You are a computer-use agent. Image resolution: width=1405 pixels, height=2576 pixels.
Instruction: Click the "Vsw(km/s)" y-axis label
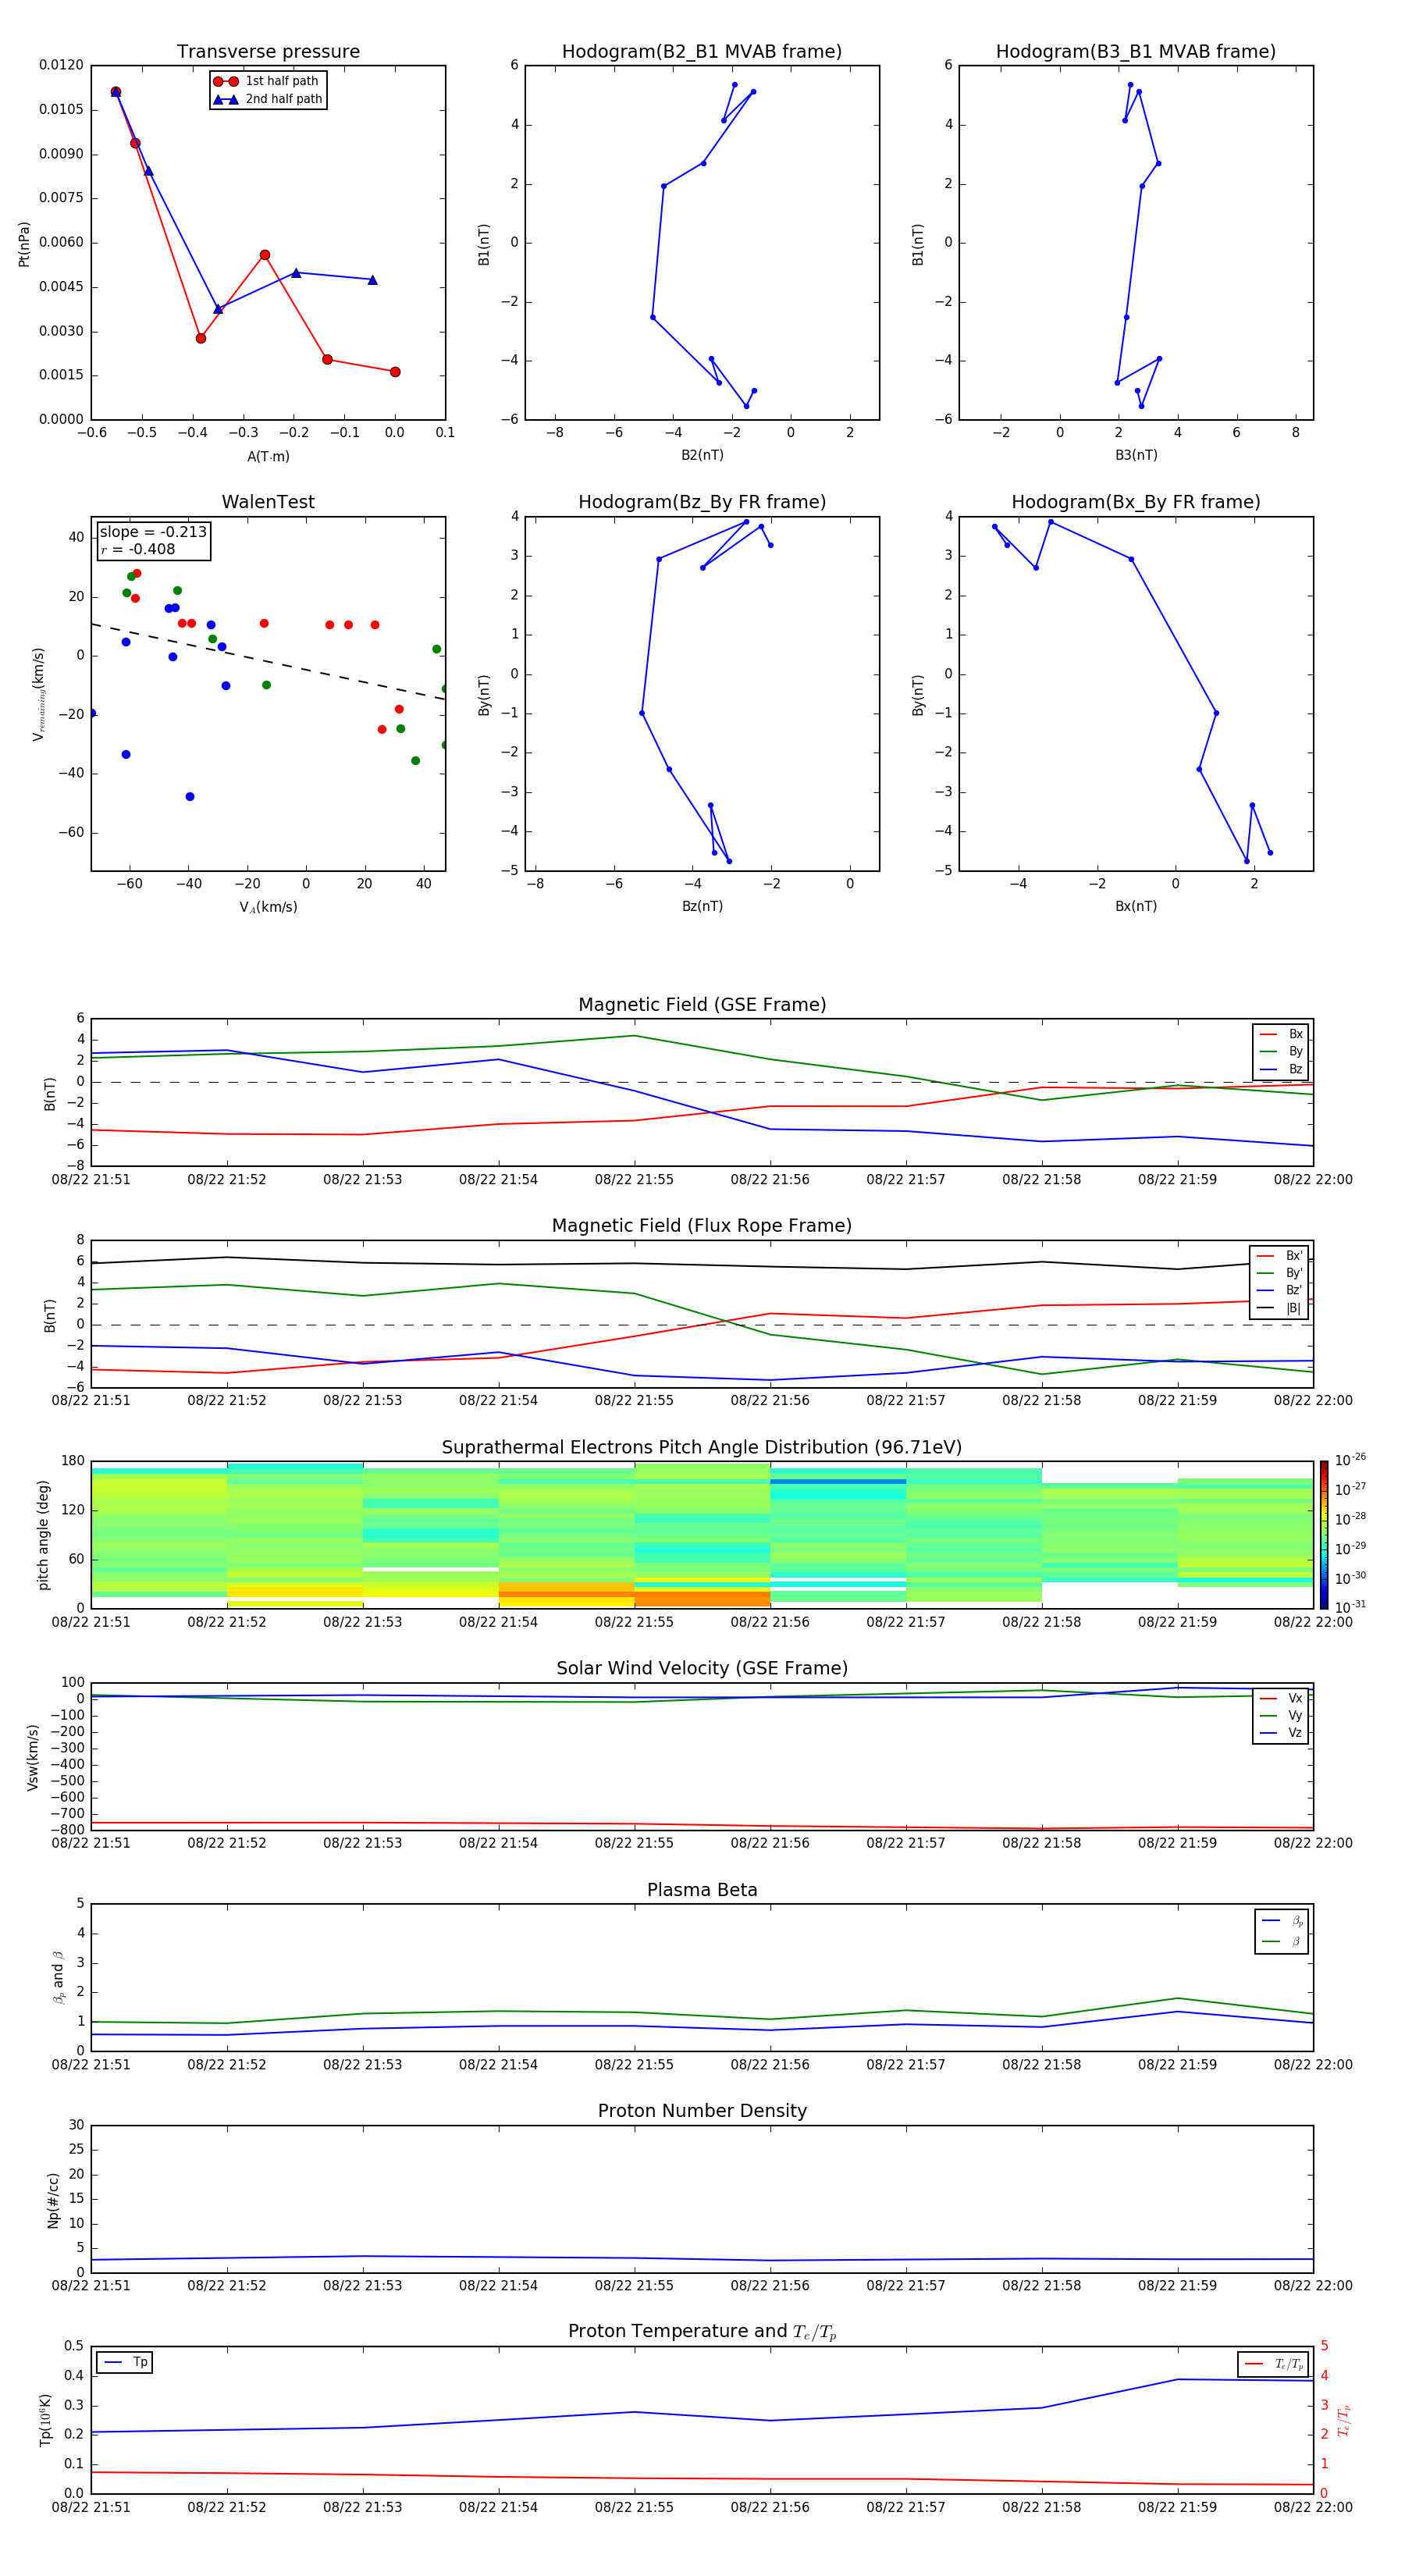32,1757
